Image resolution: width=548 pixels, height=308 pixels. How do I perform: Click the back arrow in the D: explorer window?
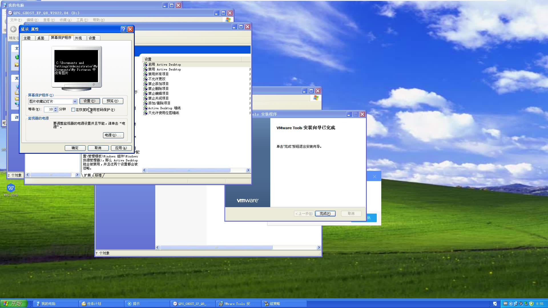(13, 29)
